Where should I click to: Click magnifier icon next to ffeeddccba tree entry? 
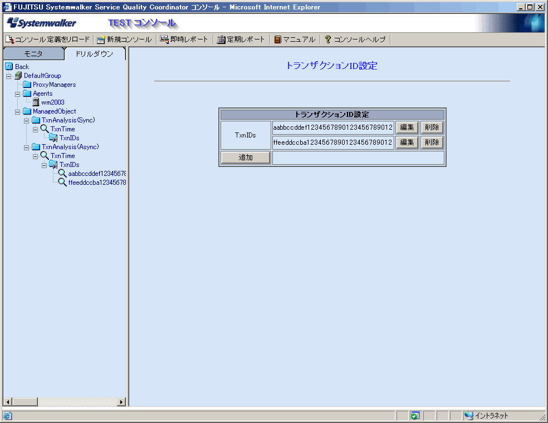(x=62, y=183)
